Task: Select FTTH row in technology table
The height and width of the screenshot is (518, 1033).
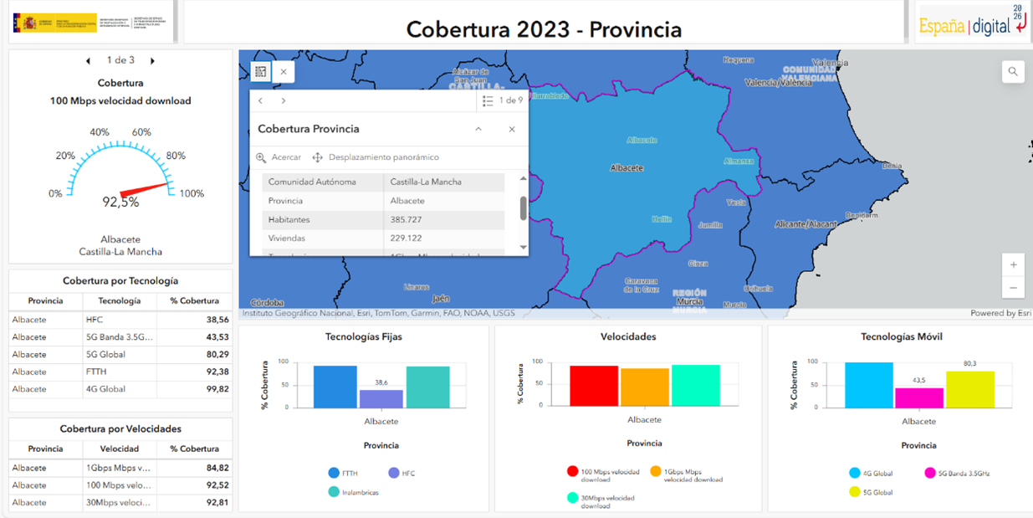Action: [x=120, y=372]
